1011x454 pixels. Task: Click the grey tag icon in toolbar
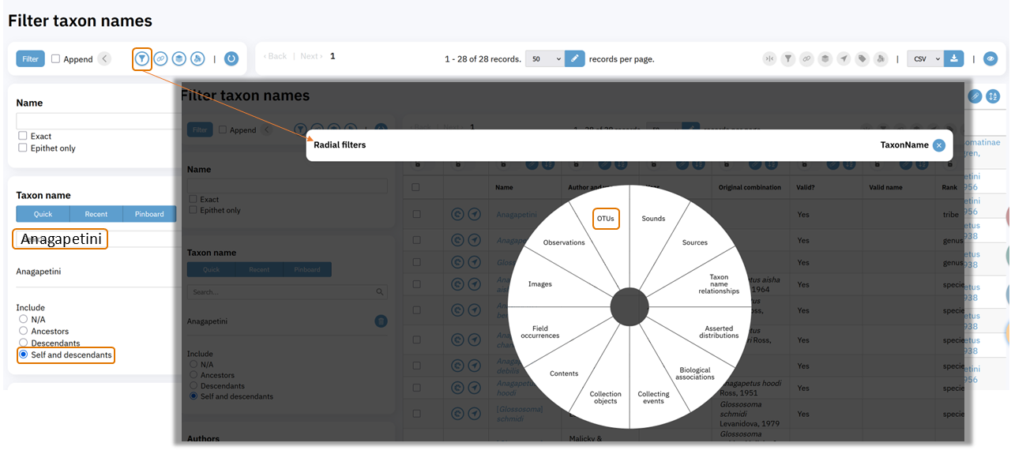(x=863, y=58)
